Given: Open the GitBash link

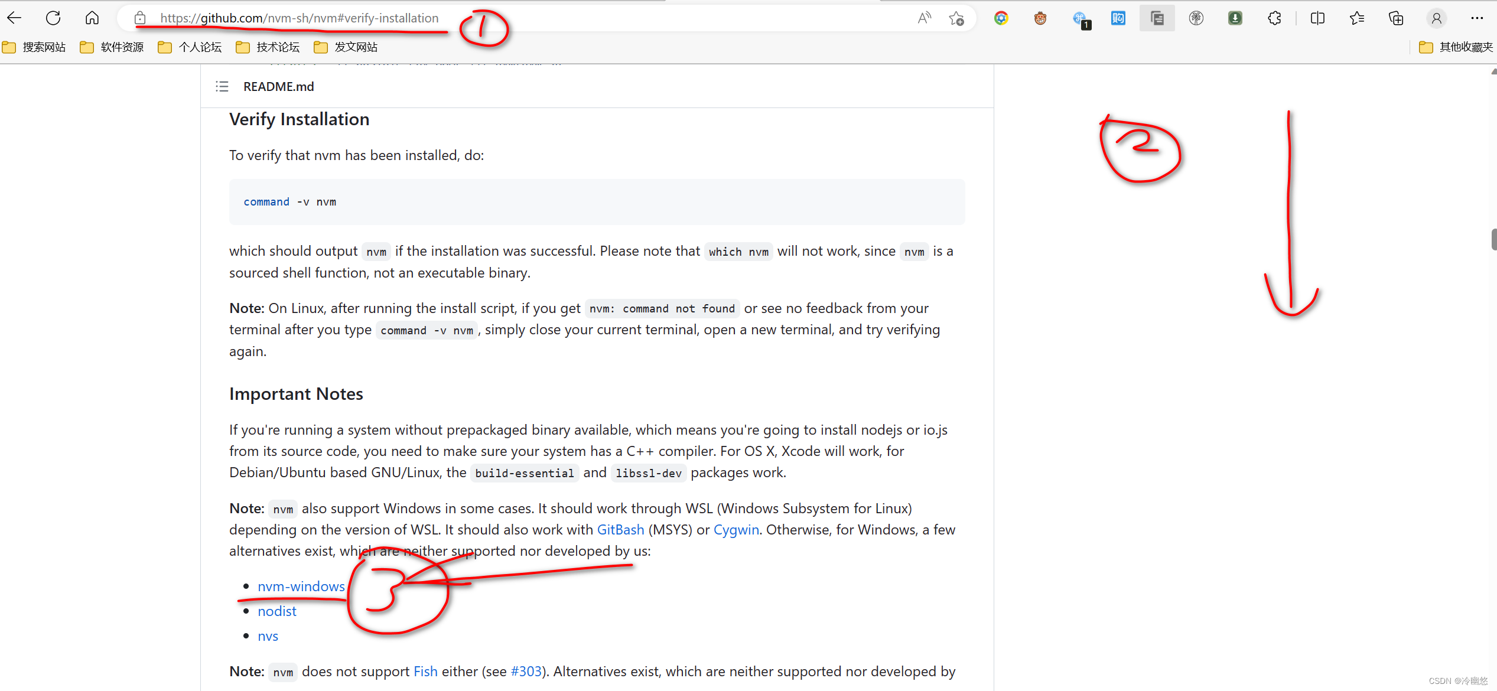Looking at the screenshot, I should coord(620,530).
